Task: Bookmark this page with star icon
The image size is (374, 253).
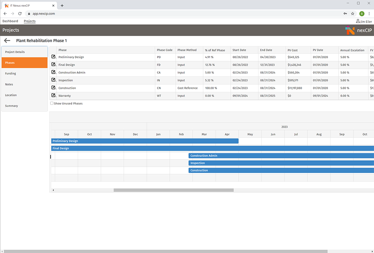Action: click(x=353, y=13)
